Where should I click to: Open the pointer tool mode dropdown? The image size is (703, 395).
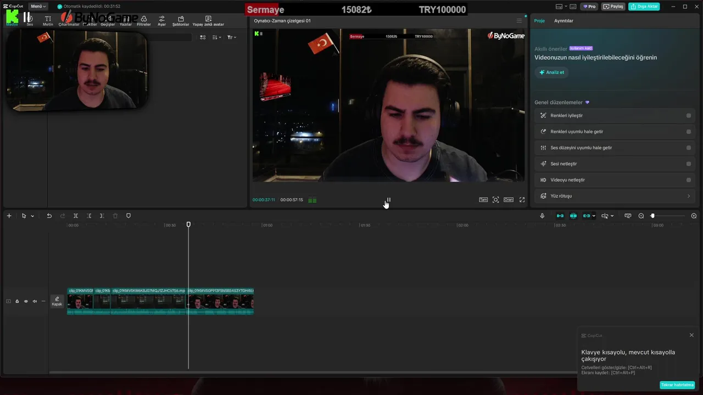(32, 216)
